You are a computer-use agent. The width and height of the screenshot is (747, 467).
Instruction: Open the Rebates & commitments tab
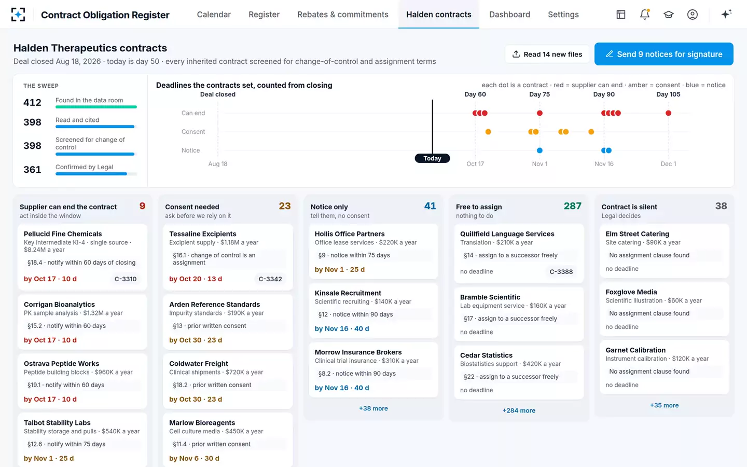point(343,15)
